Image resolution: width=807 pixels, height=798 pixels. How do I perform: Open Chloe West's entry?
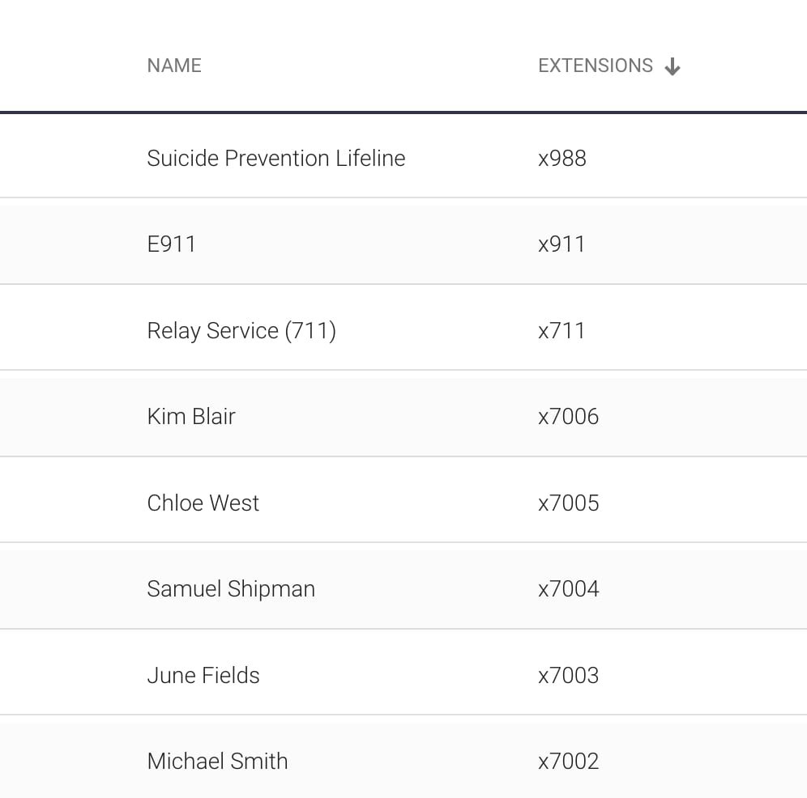coord(203,503)
